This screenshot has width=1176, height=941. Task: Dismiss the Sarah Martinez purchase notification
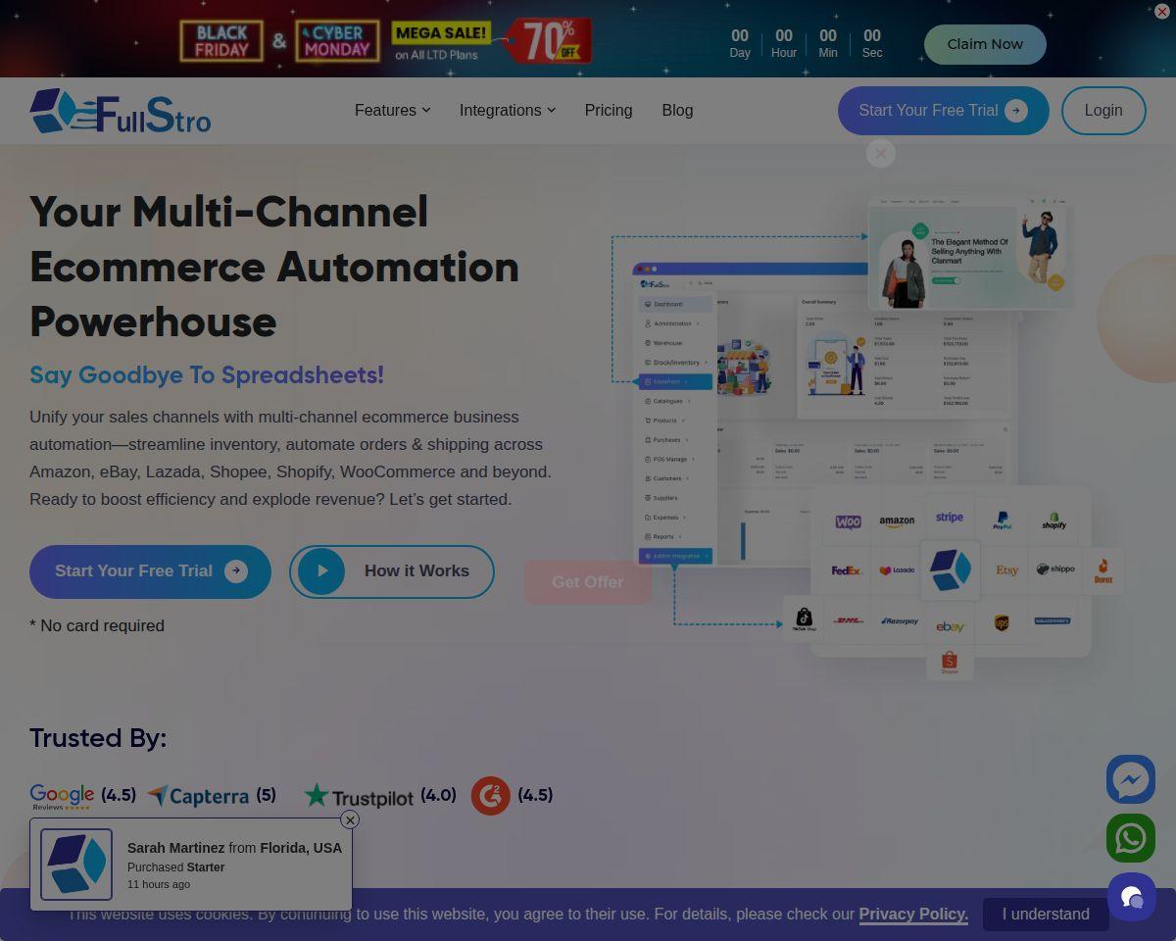350,819
